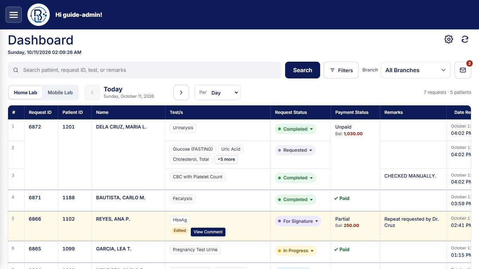
Task: Open the All Branches dropdown
Action: tap(416, 70)
